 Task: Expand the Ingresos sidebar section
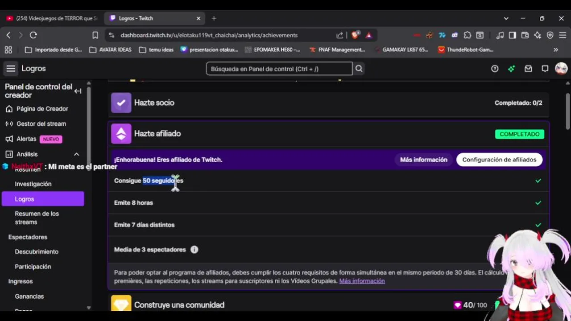(21, 281)
